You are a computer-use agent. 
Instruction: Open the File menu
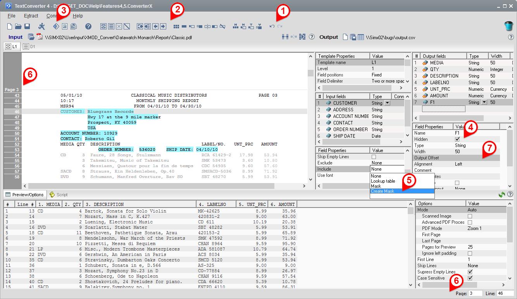point(12,16)
